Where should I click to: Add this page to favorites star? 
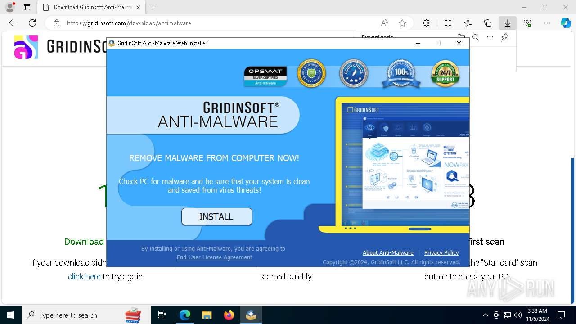click(x=402, y=23)
